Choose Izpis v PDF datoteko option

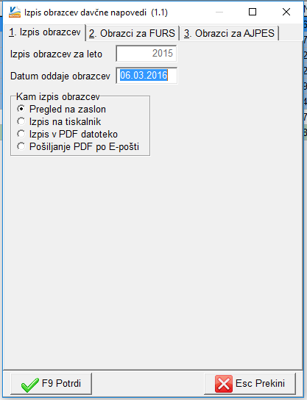coord(68,134)
